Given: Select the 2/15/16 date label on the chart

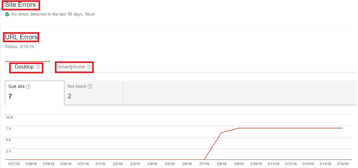Looking at the screenshot, I should (342, 164).
